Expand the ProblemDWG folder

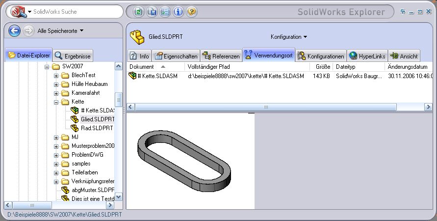56,155
